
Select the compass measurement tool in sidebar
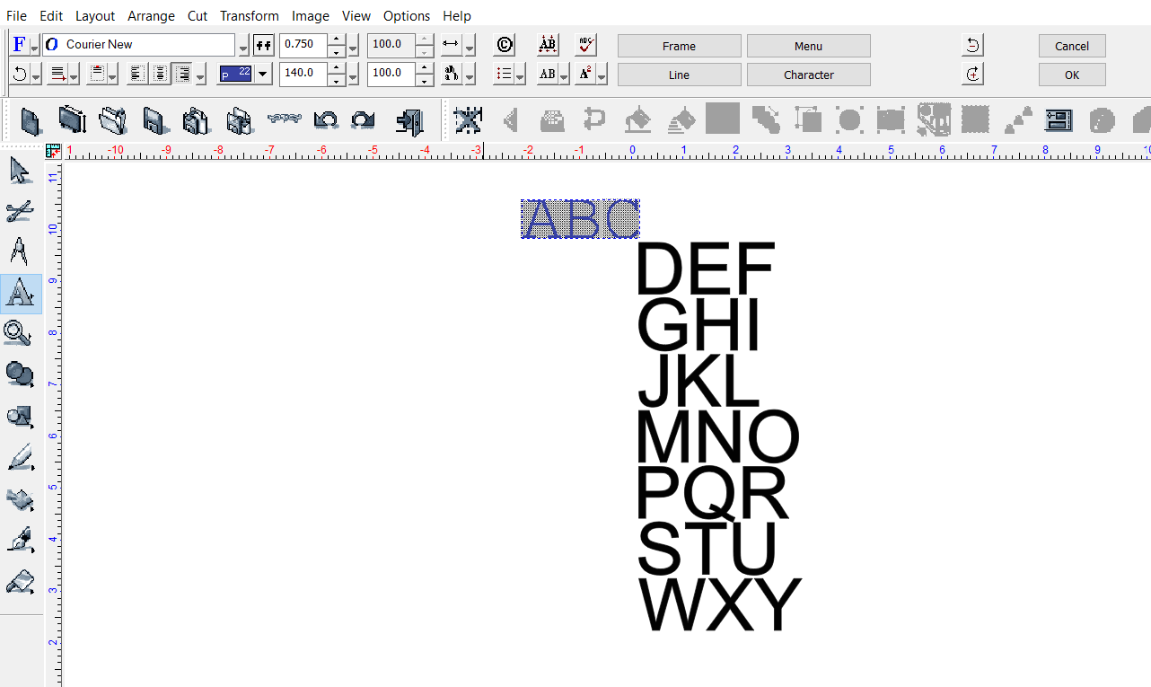point(20,251)
